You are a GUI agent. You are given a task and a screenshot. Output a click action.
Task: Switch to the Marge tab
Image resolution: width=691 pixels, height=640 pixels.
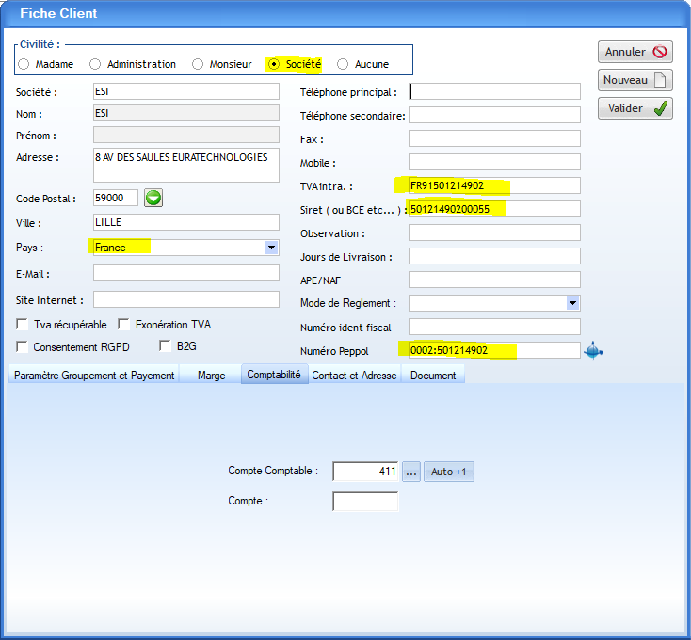click(211, 375)
